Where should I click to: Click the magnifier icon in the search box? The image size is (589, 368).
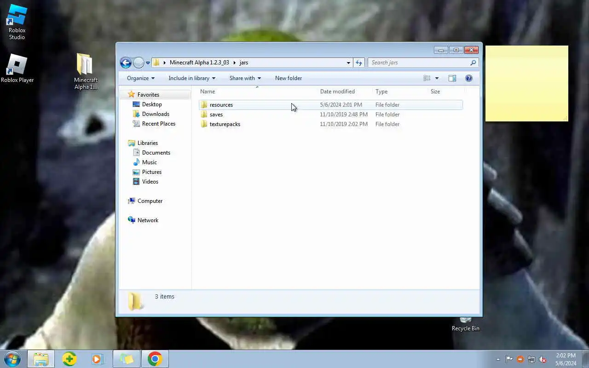(x=473, y=63)
